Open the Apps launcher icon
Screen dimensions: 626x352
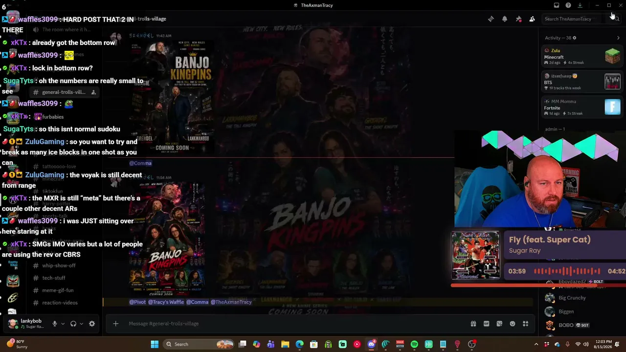coord(526,324)
